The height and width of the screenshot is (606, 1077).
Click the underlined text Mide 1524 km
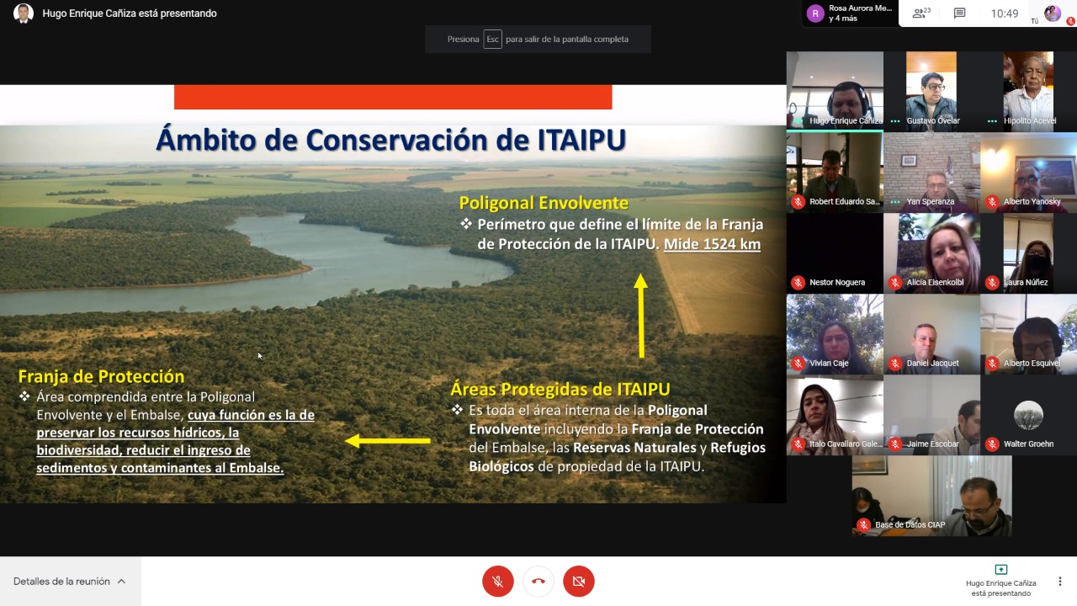(x=712, y=245)
